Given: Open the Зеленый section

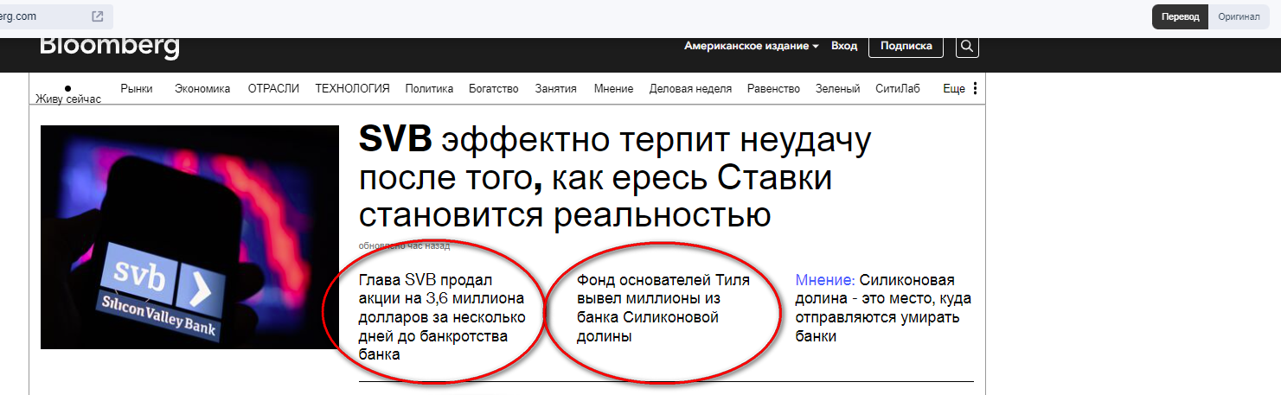Looking at the screenshot, I should (838, 88).
